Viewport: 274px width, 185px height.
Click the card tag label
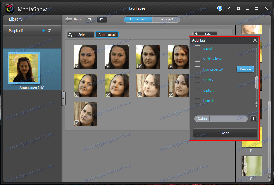point(207,48)
